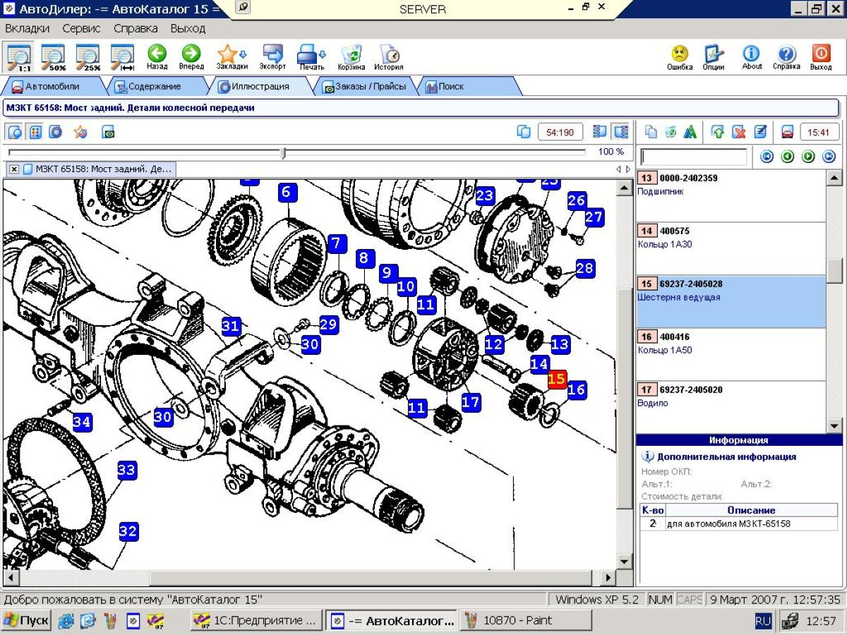Screen dimensions: 847x635
Task: Click the blue gear ring icon
Action: point(56,132)
